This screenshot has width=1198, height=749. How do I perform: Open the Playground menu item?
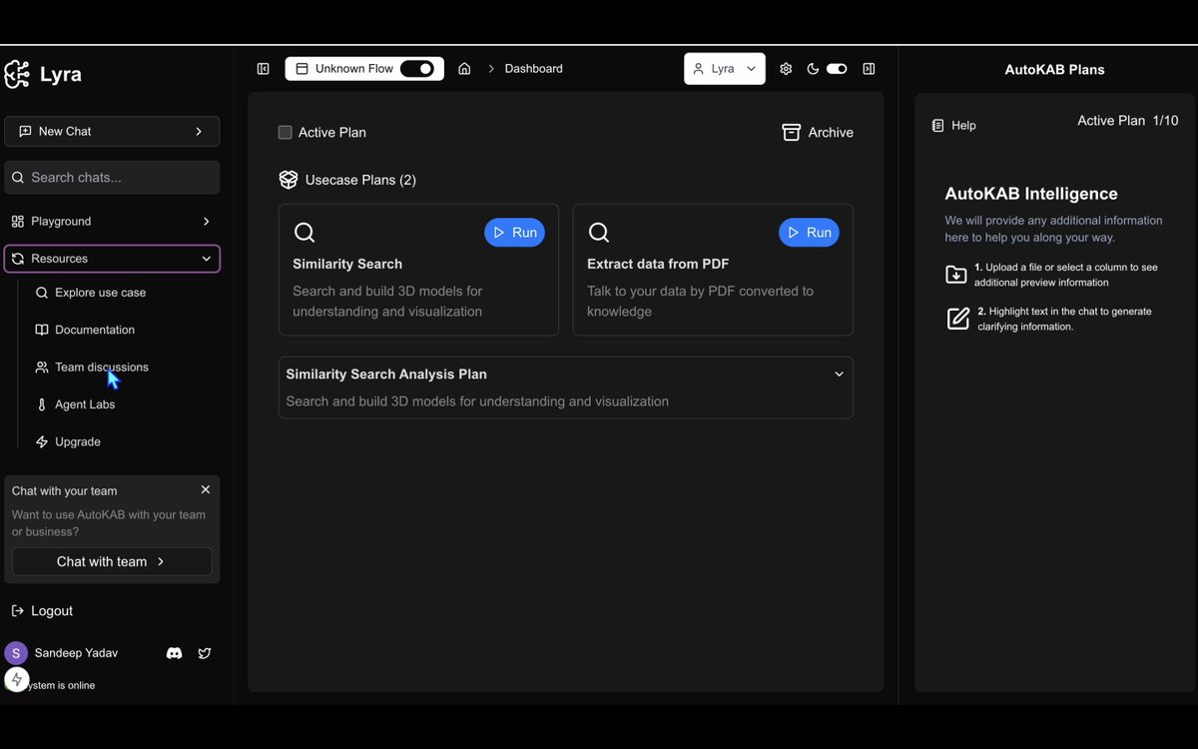coord(112,221)
